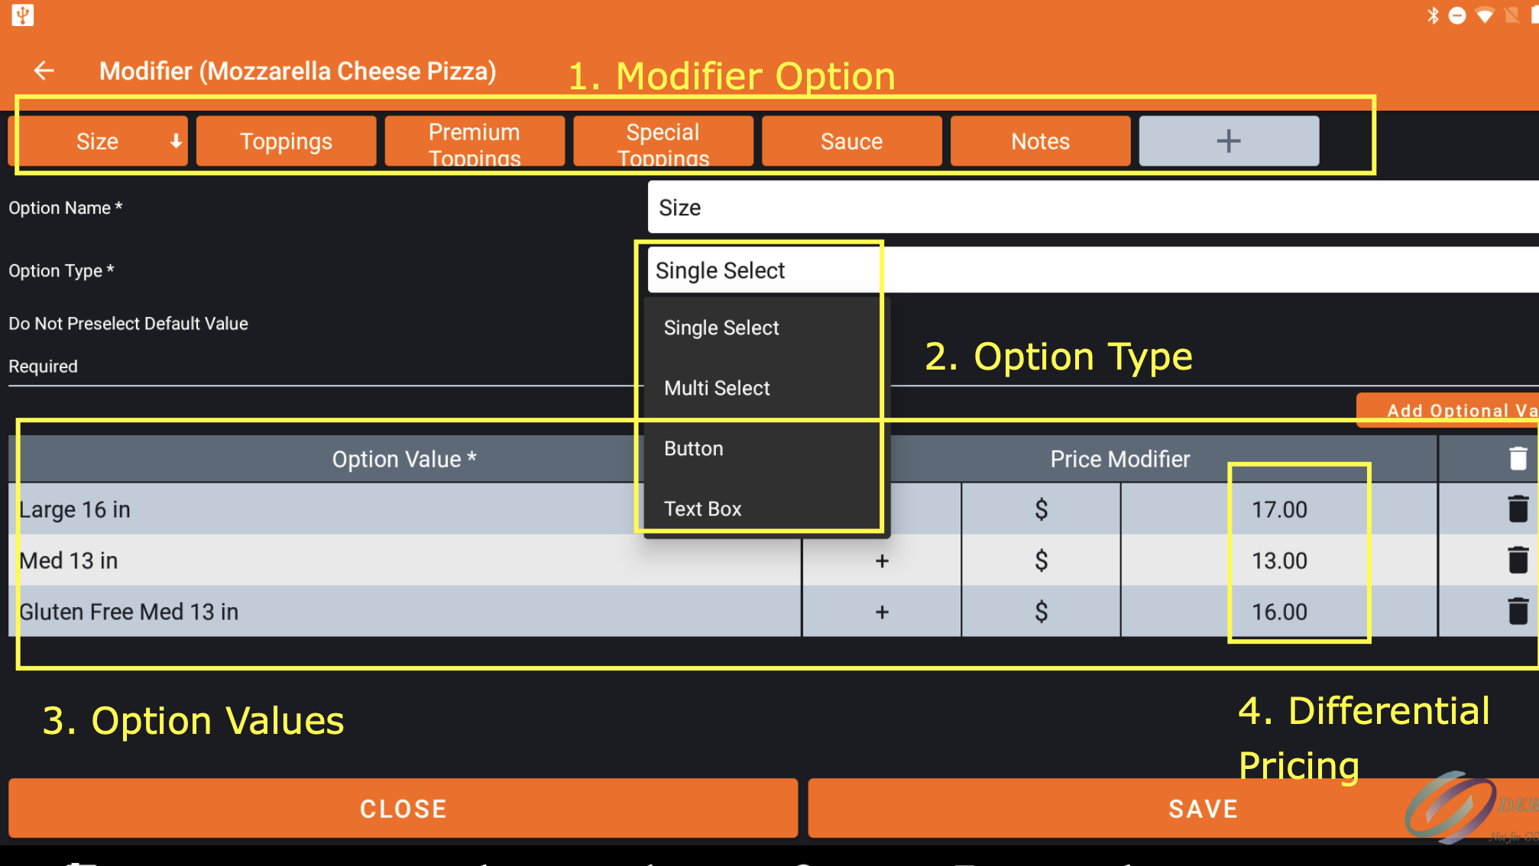1539x866 pixels.
Task: Open the Option Type dropdown
Action: click(x=1093, y=270)
